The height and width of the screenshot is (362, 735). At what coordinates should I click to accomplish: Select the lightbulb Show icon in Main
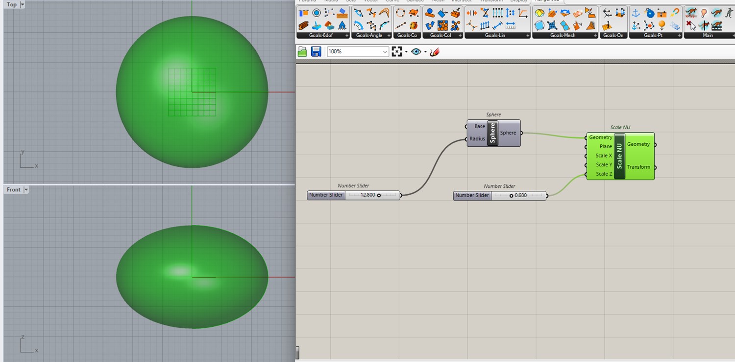click(x=704, y=13)
